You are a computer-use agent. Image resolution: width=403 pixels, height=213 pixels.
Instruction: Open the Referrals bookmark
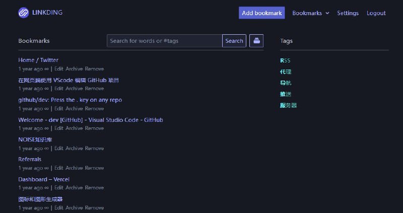click(30, 159)
